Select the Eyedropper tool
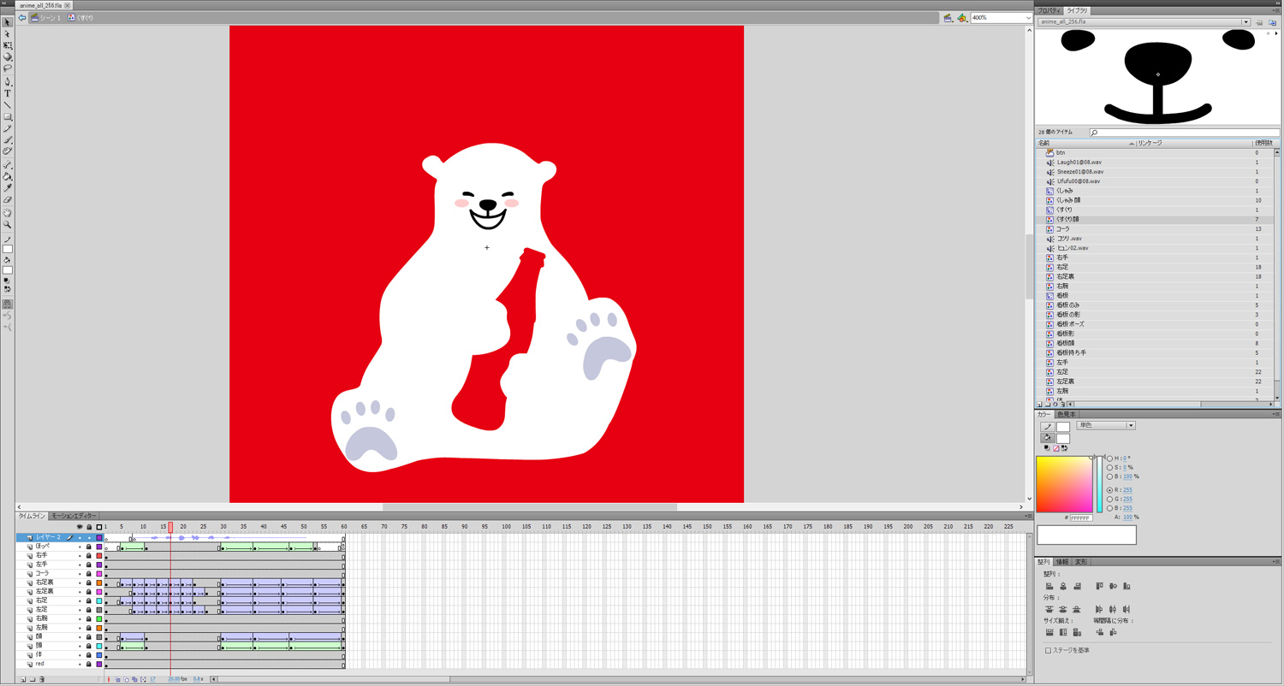 [8, 188]
